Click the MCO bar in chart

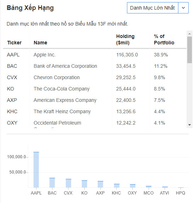149,187
